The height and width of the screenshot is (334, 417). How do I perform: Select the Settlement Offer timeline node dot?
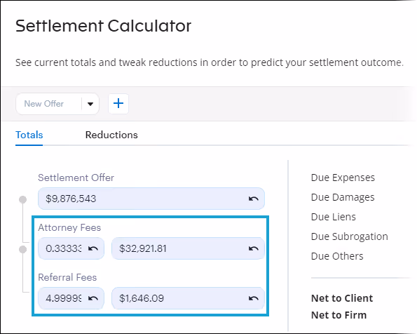[x=23, y=199]
